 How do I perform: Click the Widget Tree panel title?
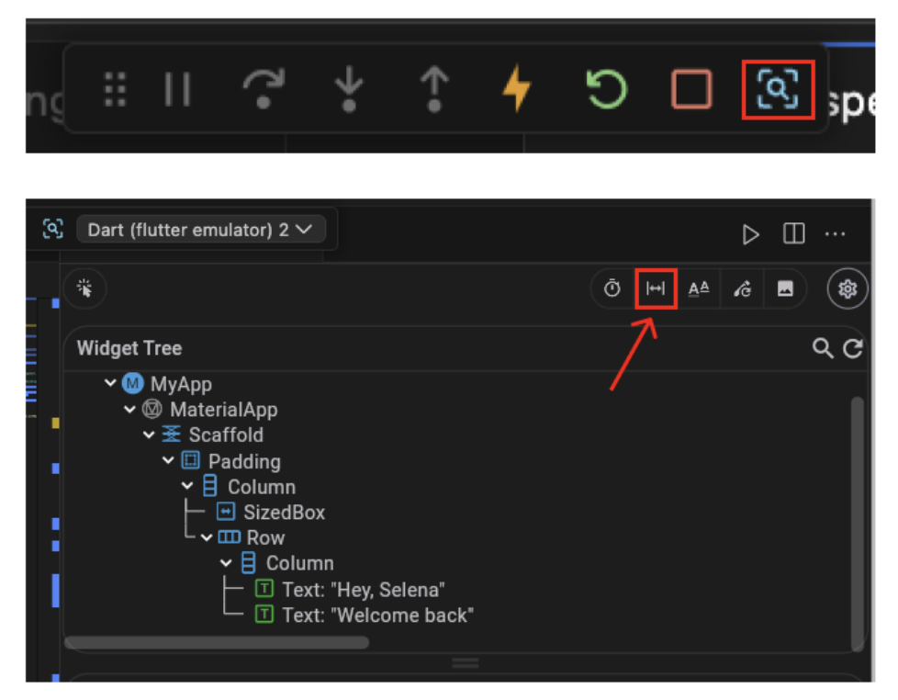[129, 348]
